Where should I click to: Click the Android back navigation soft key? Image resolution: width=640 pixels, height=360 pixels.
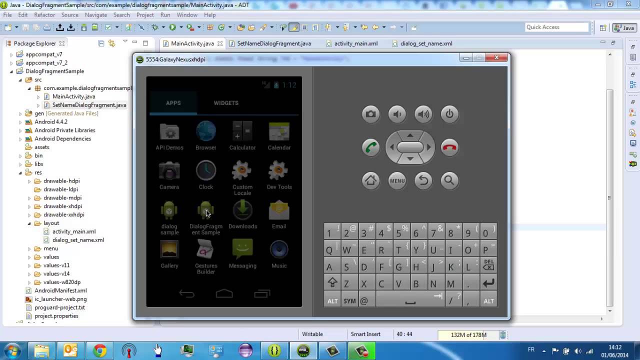(186, 294)
